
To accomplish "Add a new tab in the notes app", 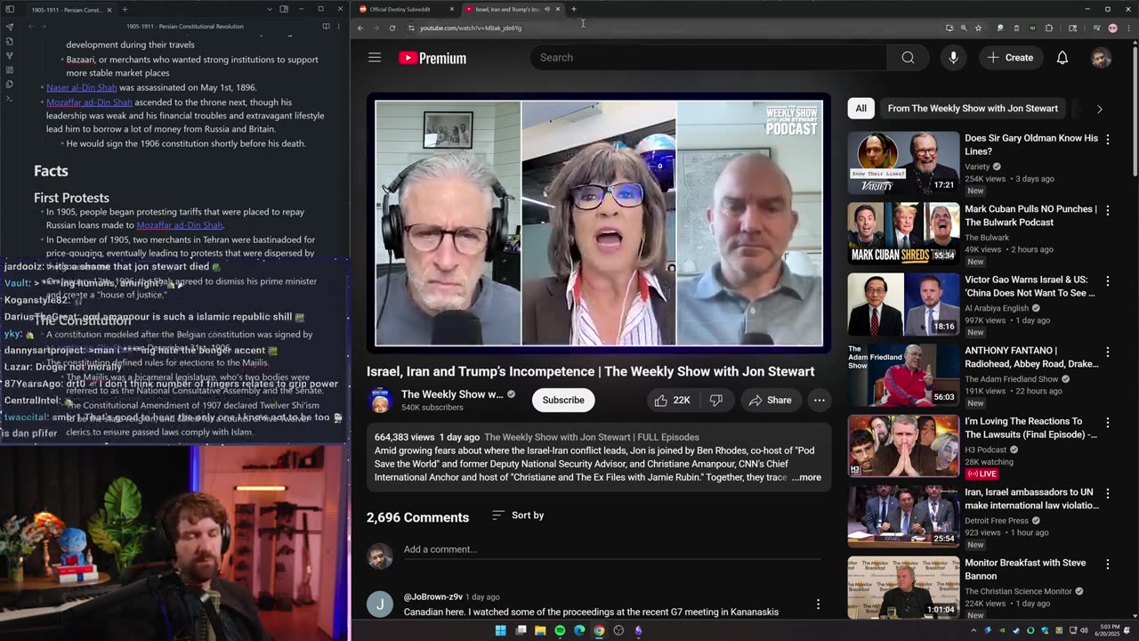I will coord(125,10).
